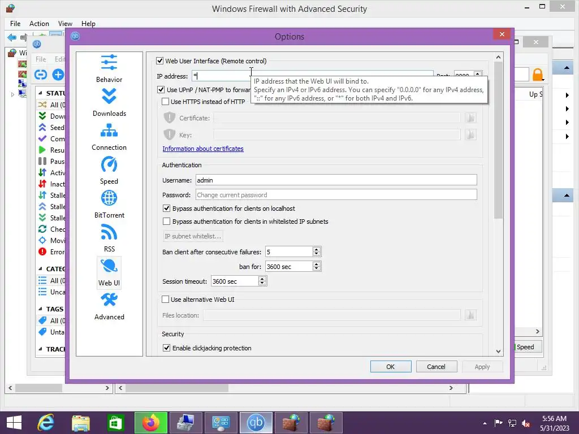The height and width of the screenshot is (434, 579).
Task: Collapse the CATEGORIES section in qBittorrent sidebar
Action: pyautogui.click(x=40, y=268)
